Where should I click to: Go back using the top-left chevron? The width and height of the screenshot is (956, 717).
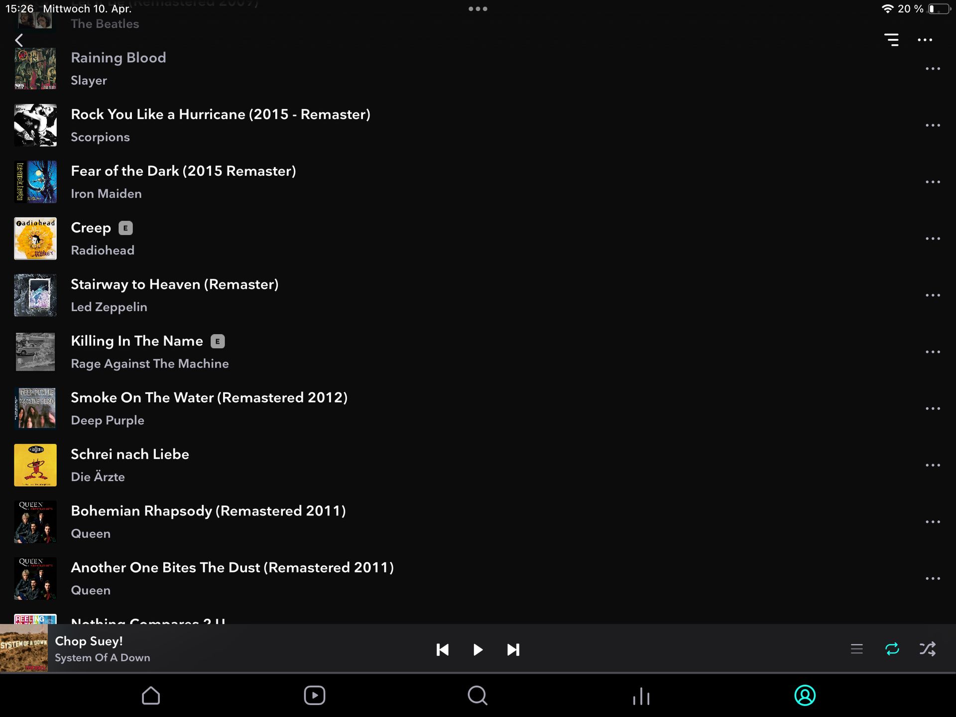point(19,40)
